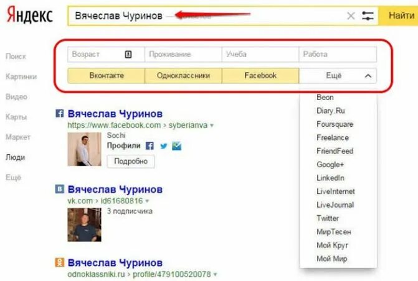This screenshot has height=281, width=418.
Task: Open Вячеслав Чуринов vk.com result title
Action: pyautogui.click(x=115, y=190)
